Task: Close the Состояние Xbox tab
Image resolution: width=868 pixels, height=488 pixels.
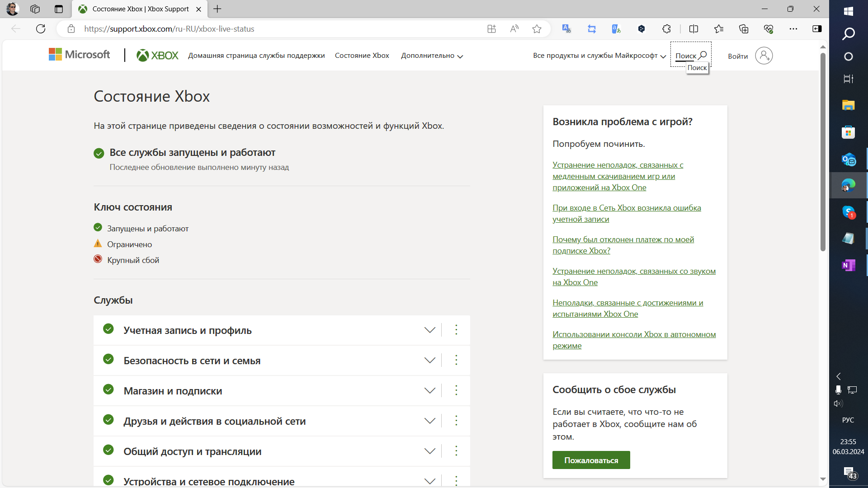Action: 198,9
